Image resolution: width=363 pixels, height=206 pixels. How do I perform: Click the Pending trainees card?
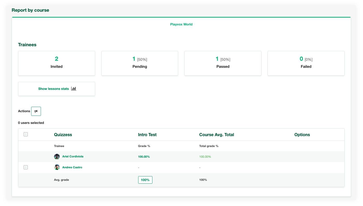pyautogui.click(x=140, y=63)
